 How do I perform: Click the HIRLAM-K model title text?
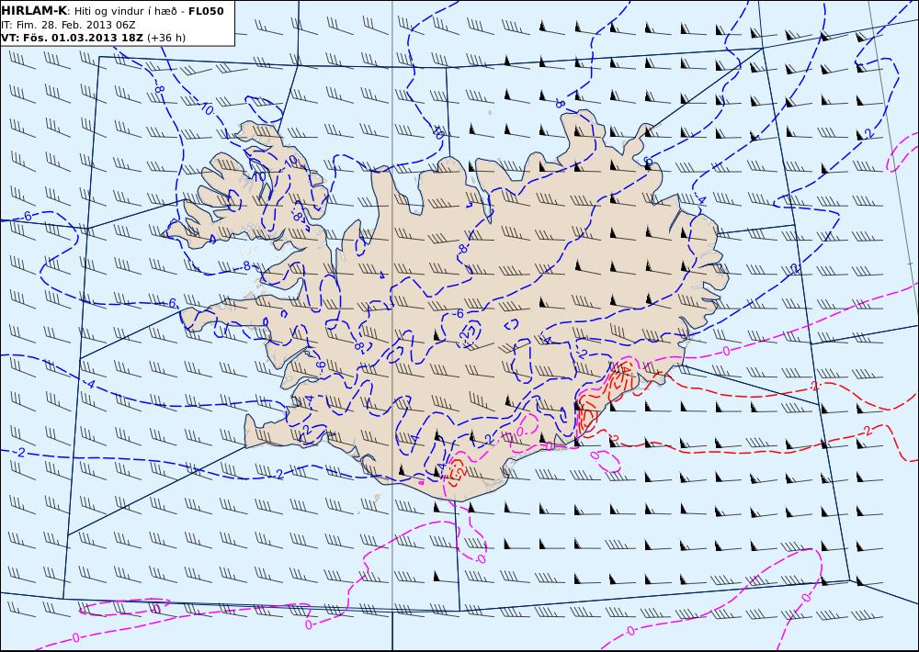(x=34, y=11)
